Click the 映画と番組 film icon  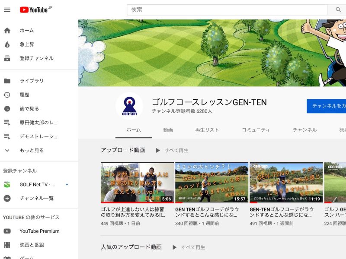pyautogui.click(x=7, y=245)
